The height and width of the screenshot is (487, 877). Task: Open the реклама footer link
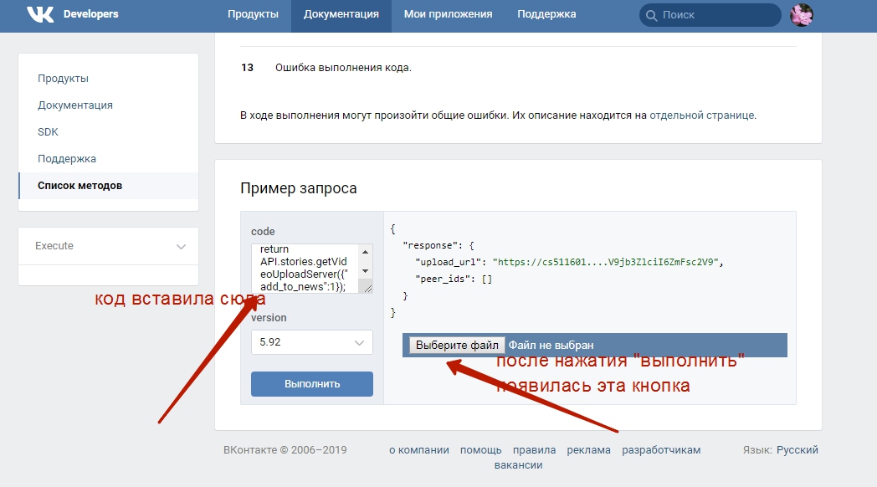[589, 450]
